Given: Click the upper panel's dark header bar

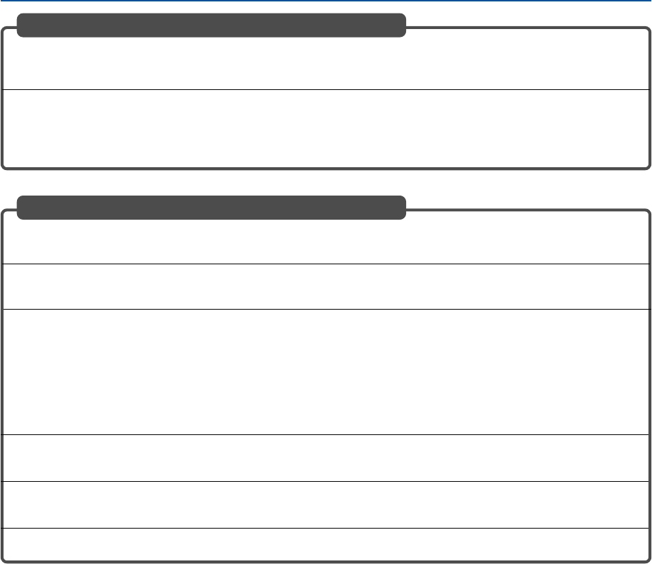Looking at the screenshot, I should click(x=211, y=25).
